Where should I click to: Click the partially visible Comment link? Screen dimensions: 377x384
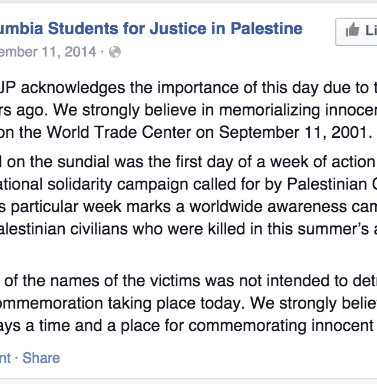[5, 358]
